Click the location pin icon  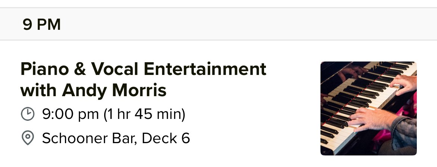tap(28, 138)
